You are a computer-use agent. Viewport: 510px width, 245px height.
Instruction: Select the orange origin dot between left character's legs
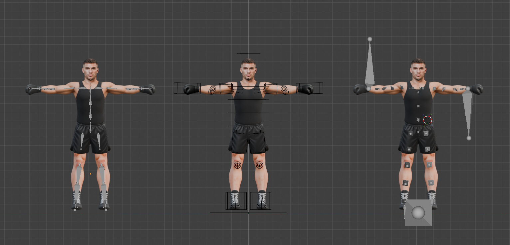90,174
